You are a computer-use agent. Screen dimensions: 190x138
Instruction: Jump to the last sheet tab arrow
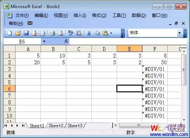(x=23, y=126)
